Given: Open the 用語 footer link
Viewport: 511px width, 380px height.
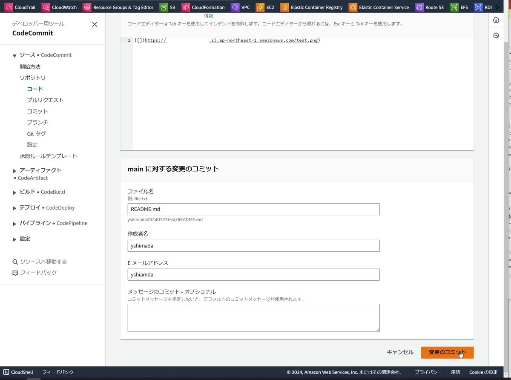Looking at the screenshot, I should coord(455,372).
